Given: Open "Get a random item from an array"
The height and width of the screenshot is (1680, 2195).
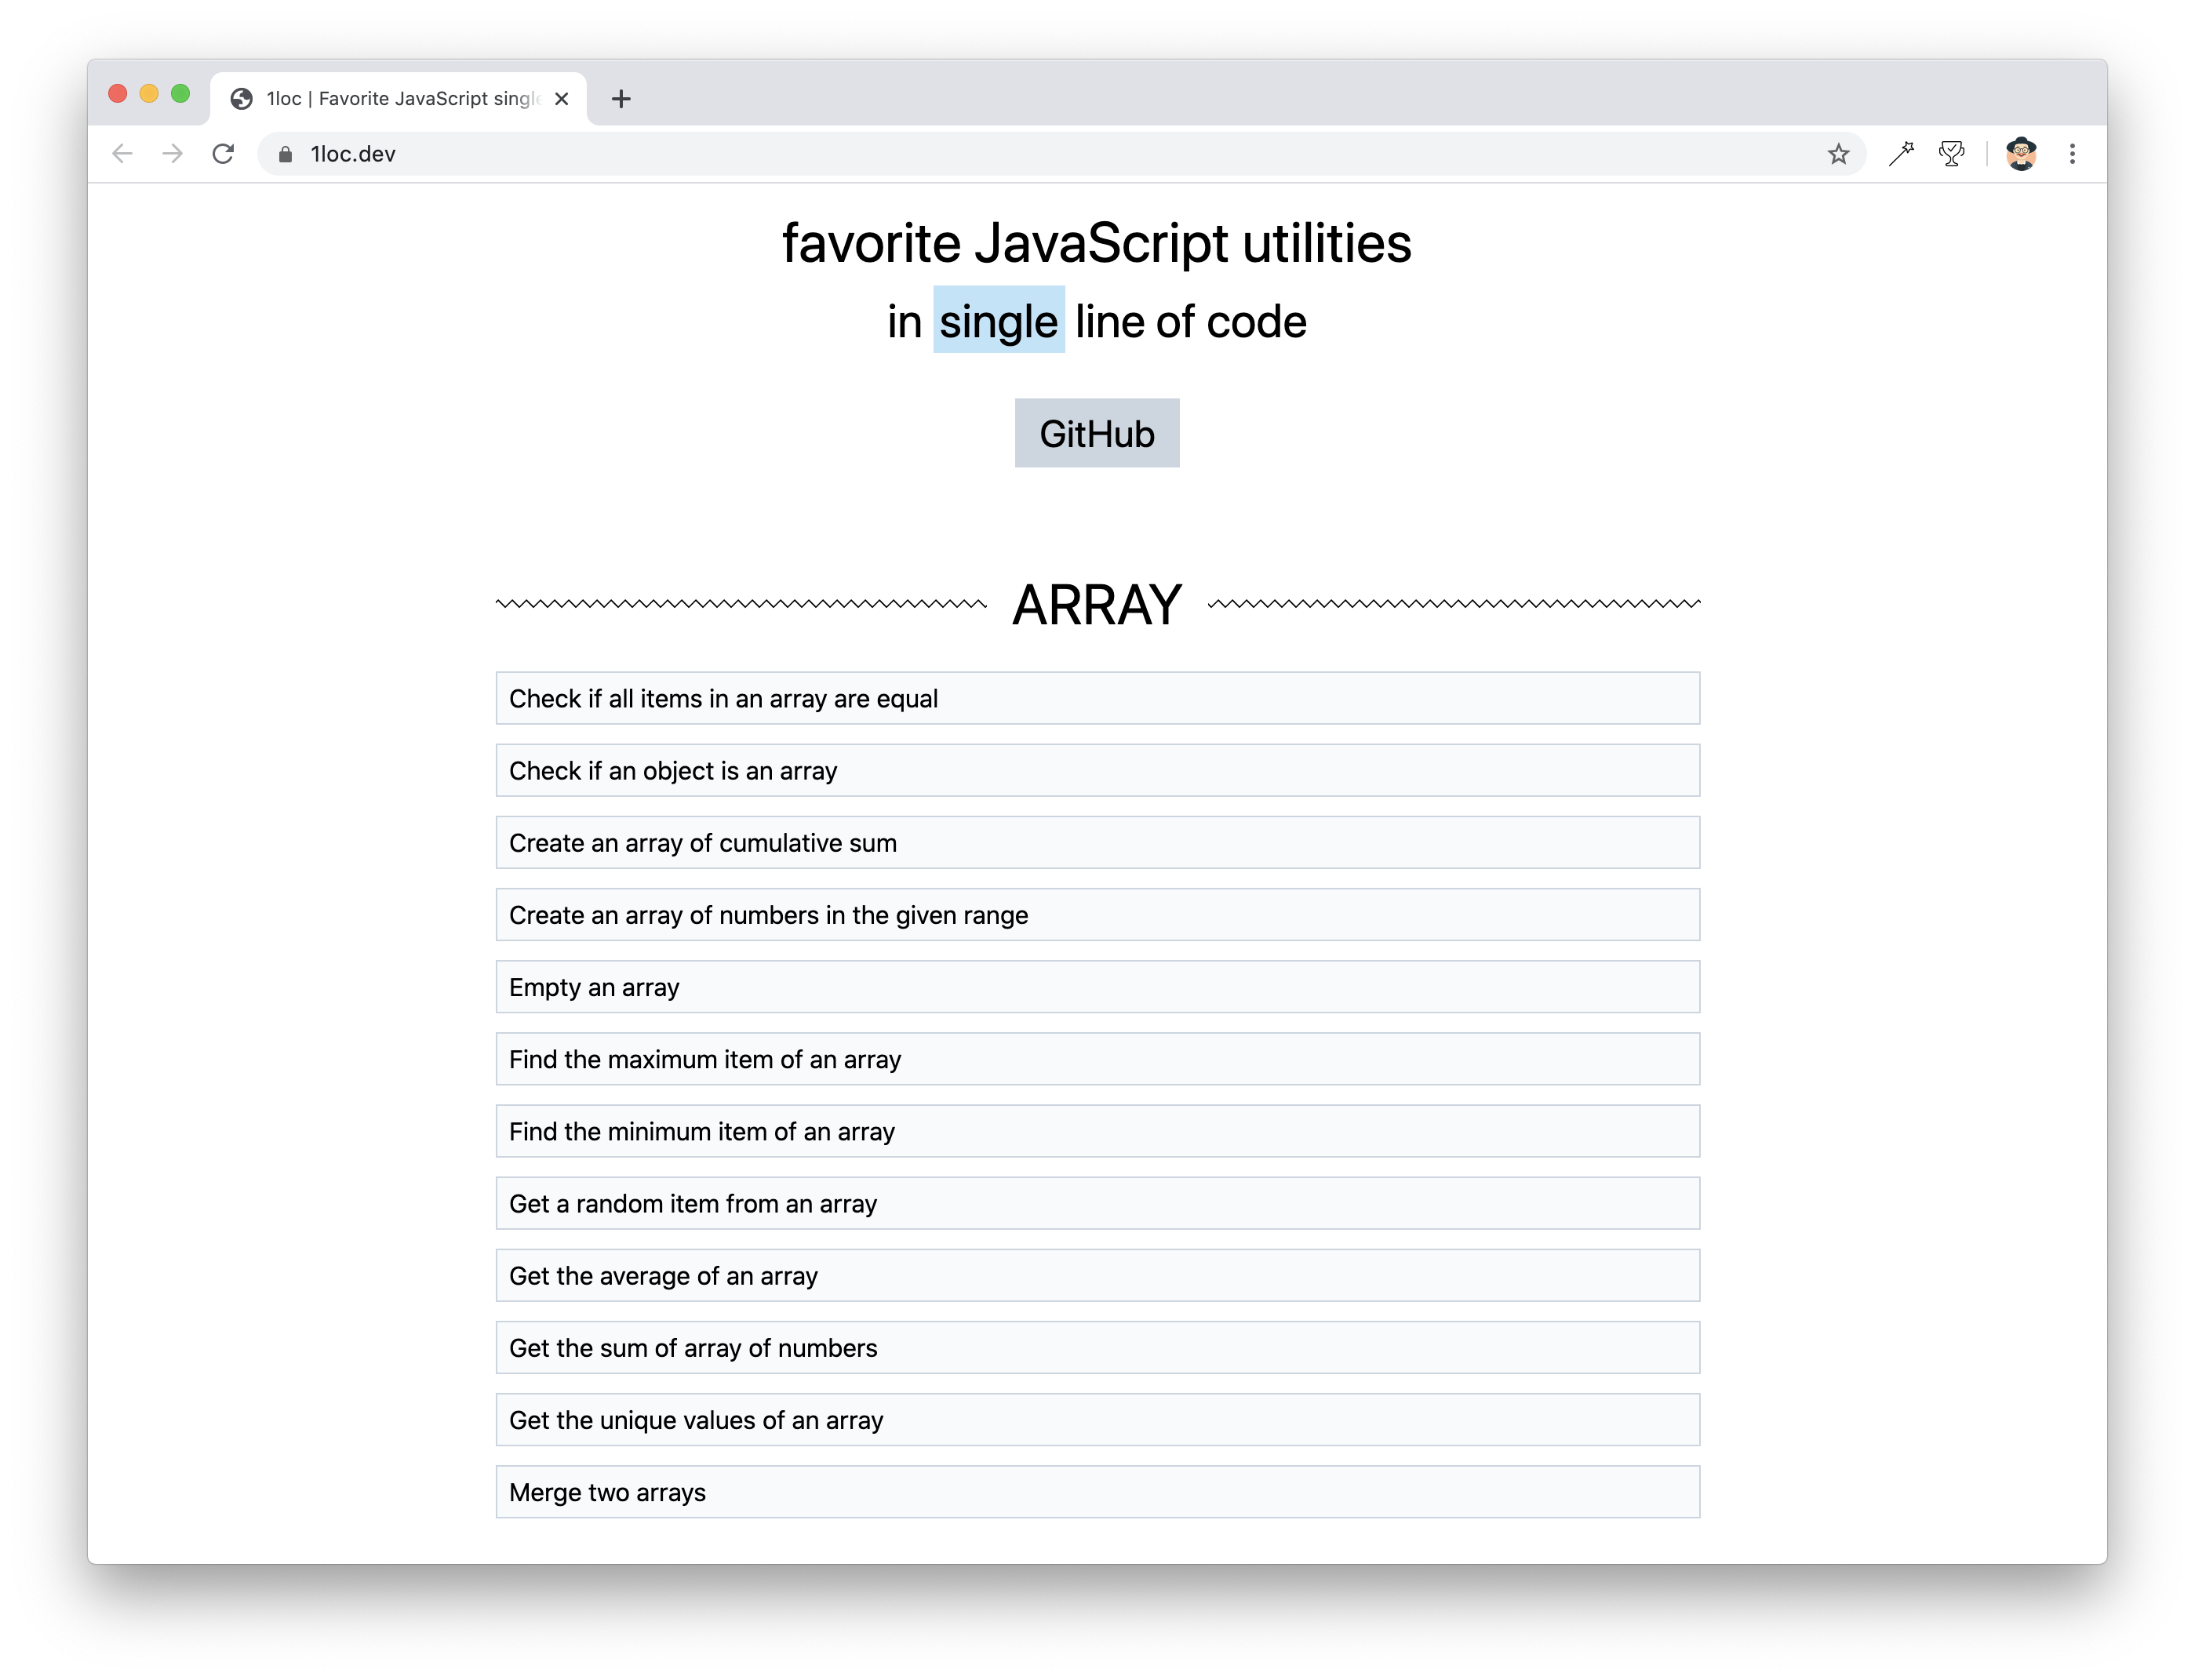Looking at the screenshot, I should pyautogui.click(x=1097, y=1203).
